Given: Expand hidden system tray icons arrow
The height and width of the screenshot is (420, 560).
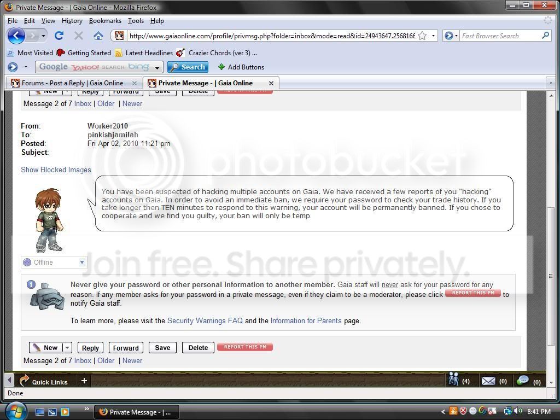Looking at the screenshot, I should [x=443, y=411].
